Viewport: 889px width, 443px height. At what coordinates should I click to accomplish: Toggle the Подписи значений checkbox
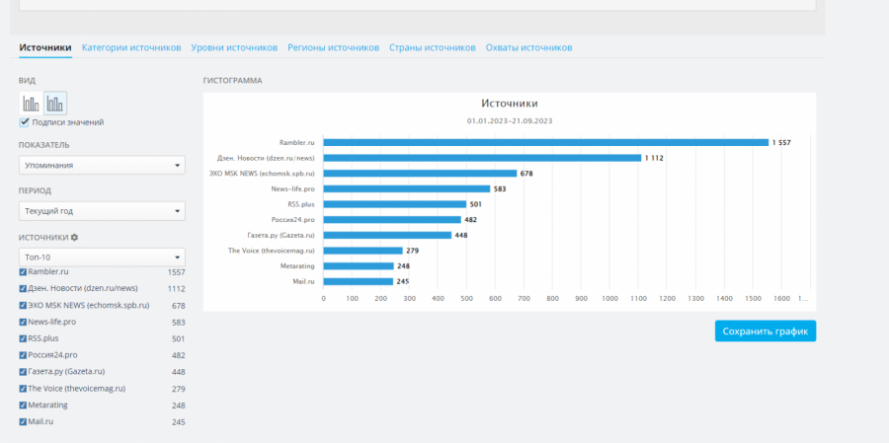click(x=24, y=122)
